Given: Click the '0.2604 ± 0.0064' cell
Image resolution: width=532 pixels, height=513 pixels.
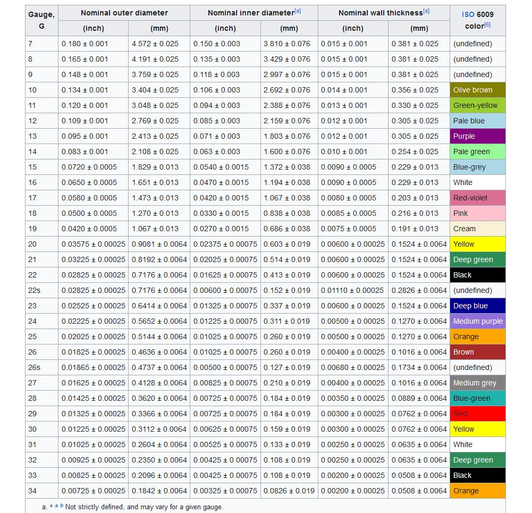Looking at the screenshot, I should 159,444.
